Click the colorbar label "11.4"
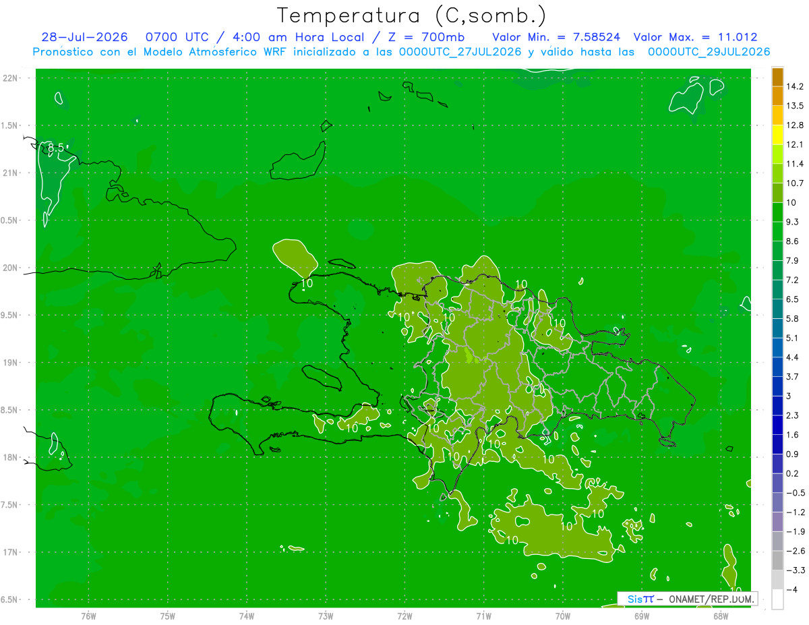The width and height of the screenshot is (809, 625). [795, 164]
